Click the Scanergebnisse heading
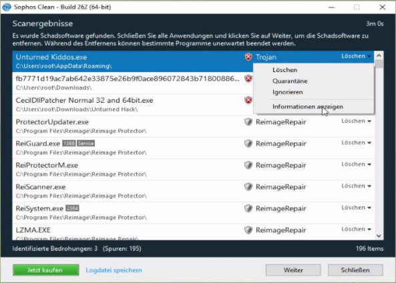The height and width of the screenshot is (283, 396). [x=43, y=23]
